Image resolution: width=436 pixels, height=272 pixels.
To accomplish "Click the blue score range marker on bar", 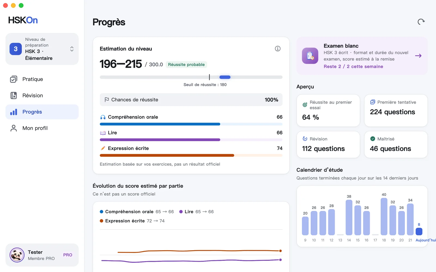I will click(225, 77).
